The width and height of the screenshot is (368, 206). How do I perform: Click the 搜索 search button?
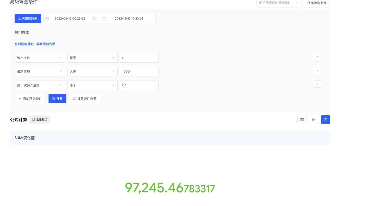tap(57, 99)
